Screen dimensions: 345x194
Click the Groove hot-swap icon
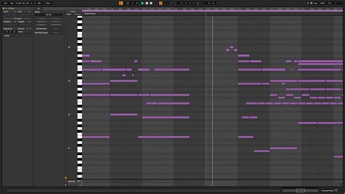point(27,29)
